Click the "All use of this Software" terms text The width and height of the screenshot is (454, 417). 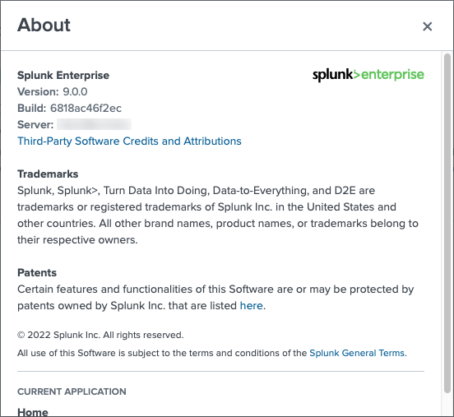coord(212,353)
